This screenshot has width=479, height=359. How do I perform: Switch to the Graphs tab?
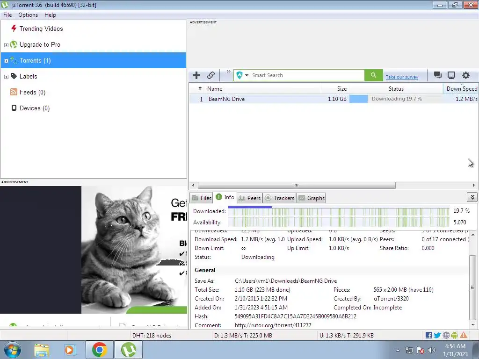tap(311, 198)
